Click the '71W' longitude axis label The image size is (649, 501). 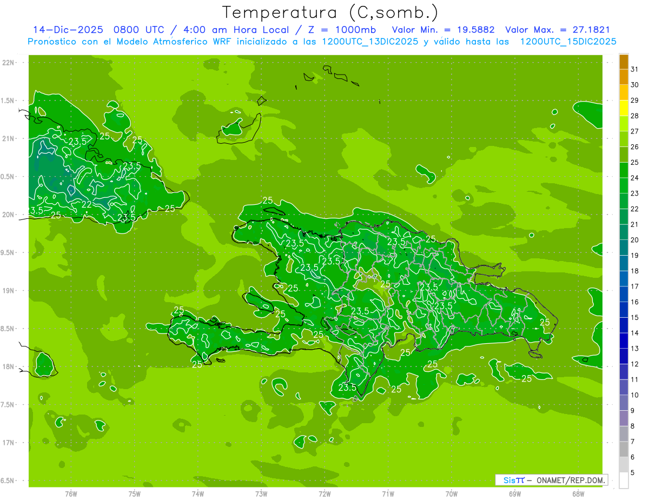388,494
